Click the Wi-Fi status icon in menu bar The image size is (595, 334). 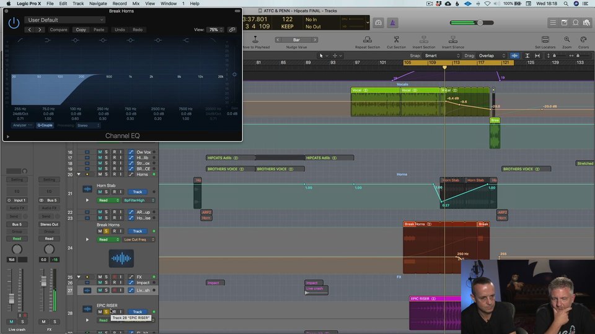(x=487, y=4)
